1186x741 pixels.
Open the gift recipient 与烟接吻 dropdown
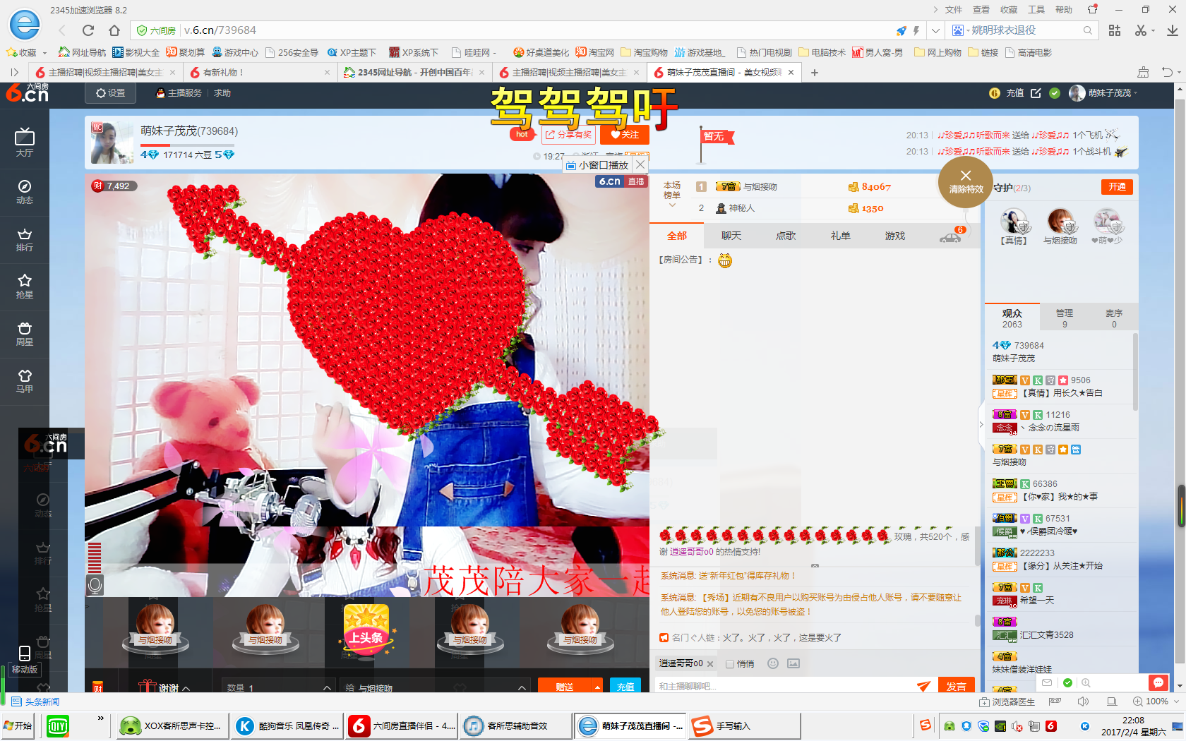point(435,687)
